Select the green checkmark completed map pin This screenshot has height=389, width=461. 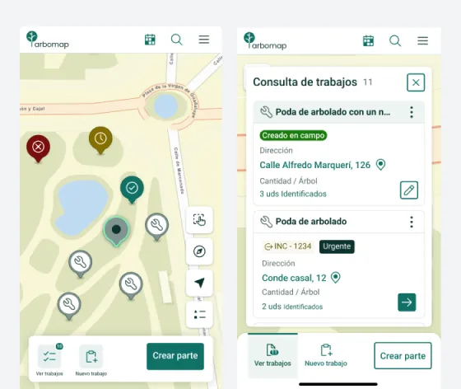coord(132,190)
